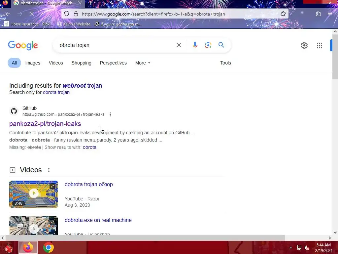Show results with obrota link

[89, 147]
